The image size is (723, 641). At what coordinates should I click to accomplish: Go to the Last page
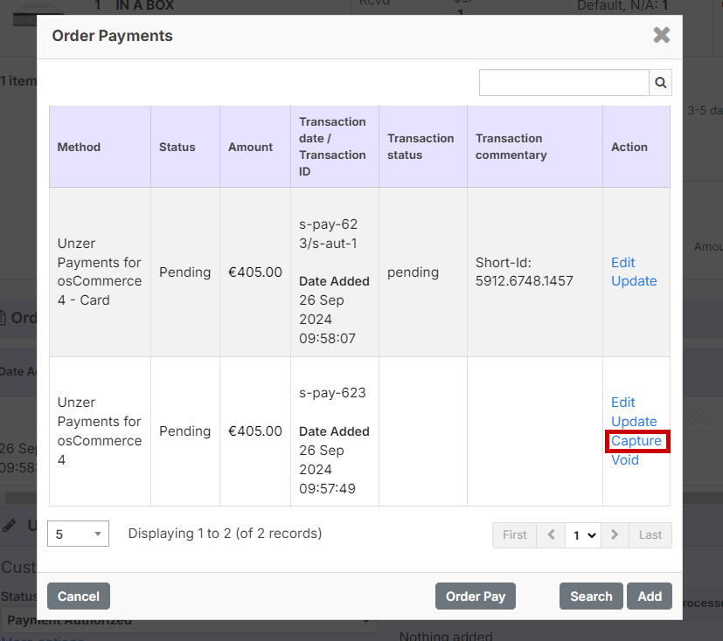click(650, 535)
